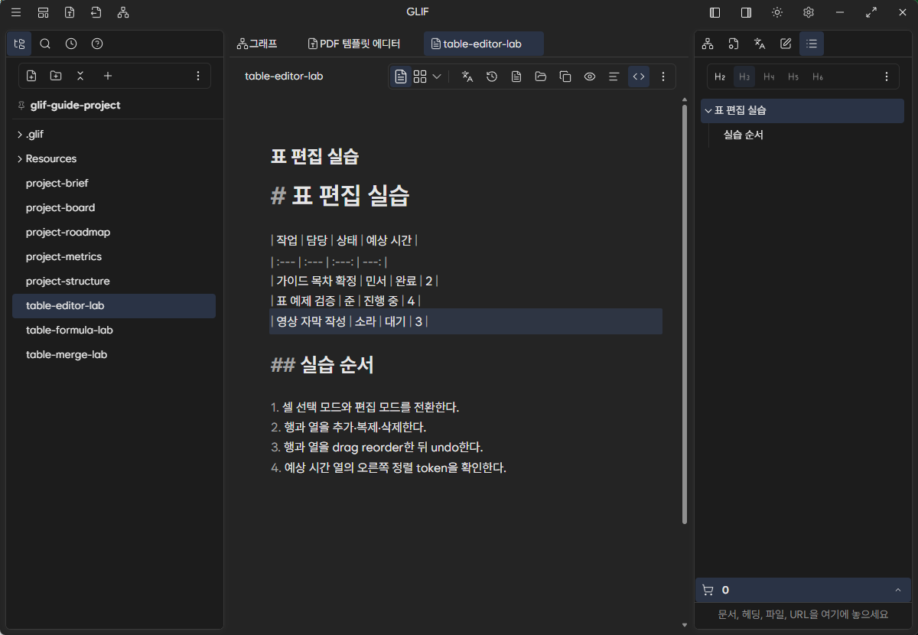Click the ## 실습 순서 heading in the editor
The height and width of the screenshot is (635, 918).
(x=322, y=364)
